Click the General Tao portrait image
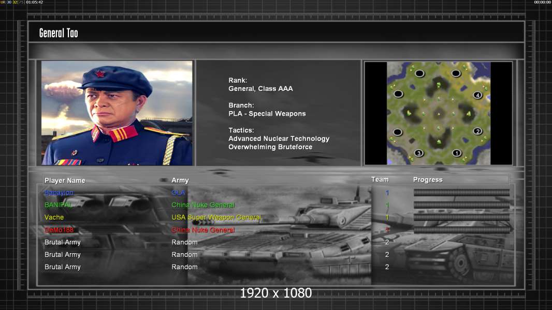This screenshot has height=310, width=552. 117,113
